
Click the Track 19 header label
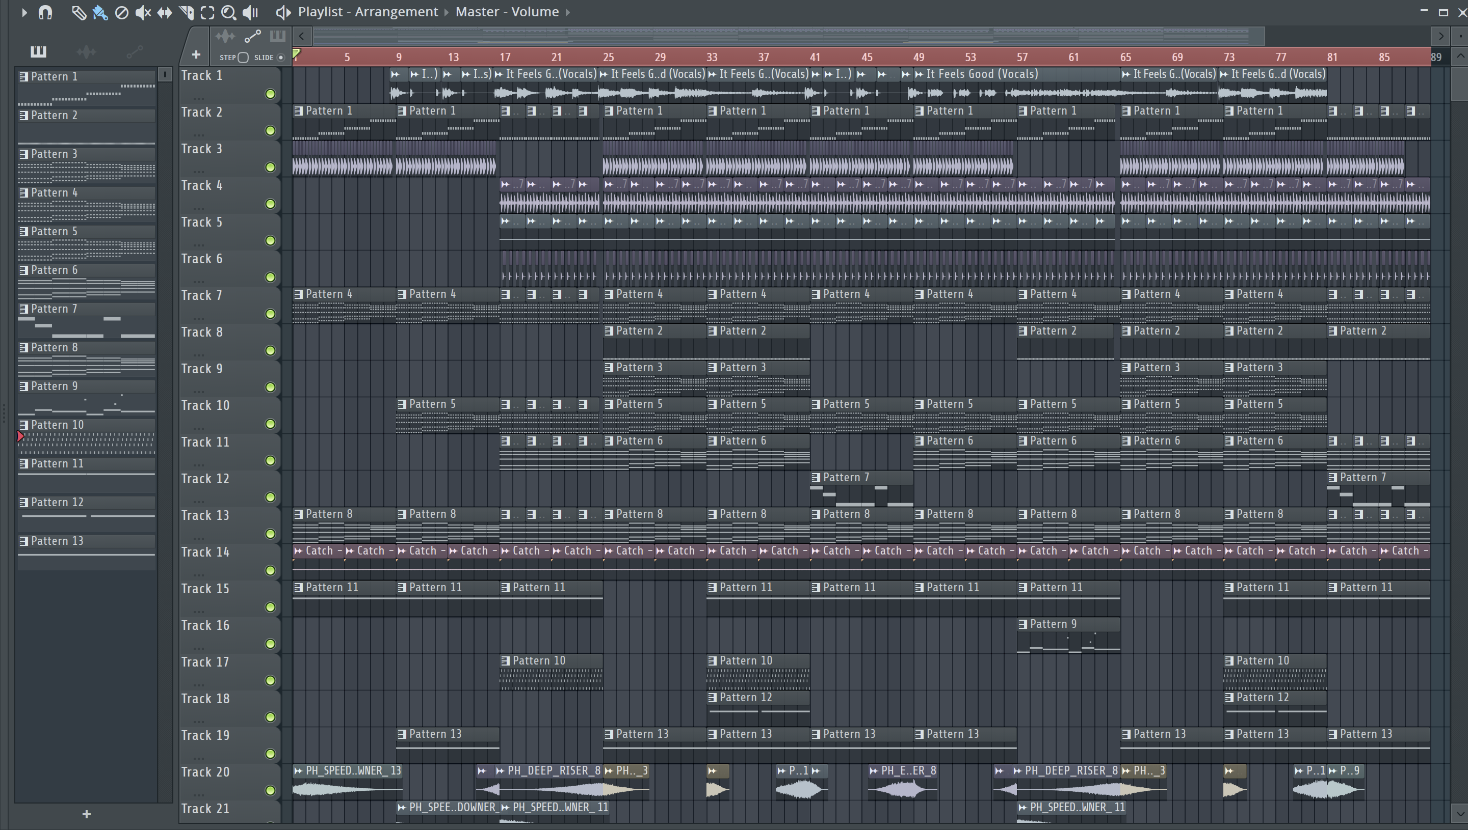coord(205,735)
